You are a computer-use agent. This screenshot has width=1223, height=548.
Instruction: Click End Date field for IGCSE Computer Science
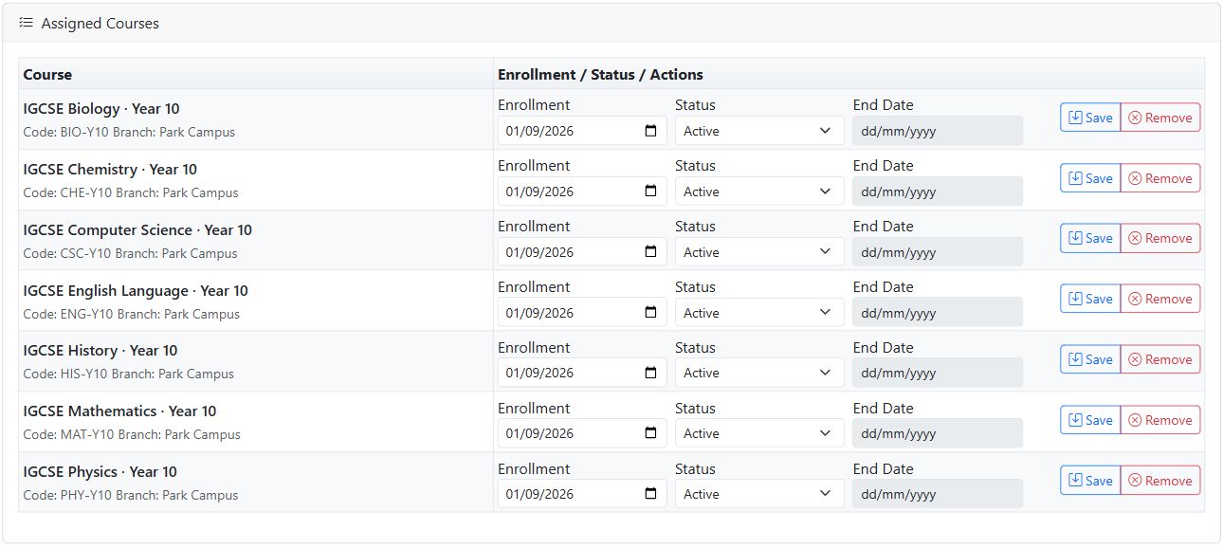(938, 252)
